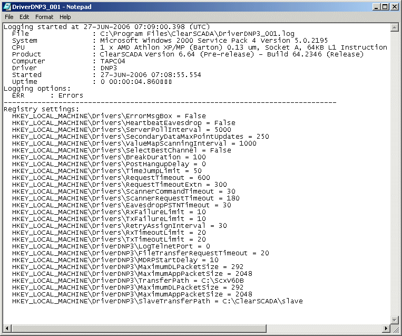Click the TransferPath = C:\ScxV6DB line

click(x=128, y=281)
